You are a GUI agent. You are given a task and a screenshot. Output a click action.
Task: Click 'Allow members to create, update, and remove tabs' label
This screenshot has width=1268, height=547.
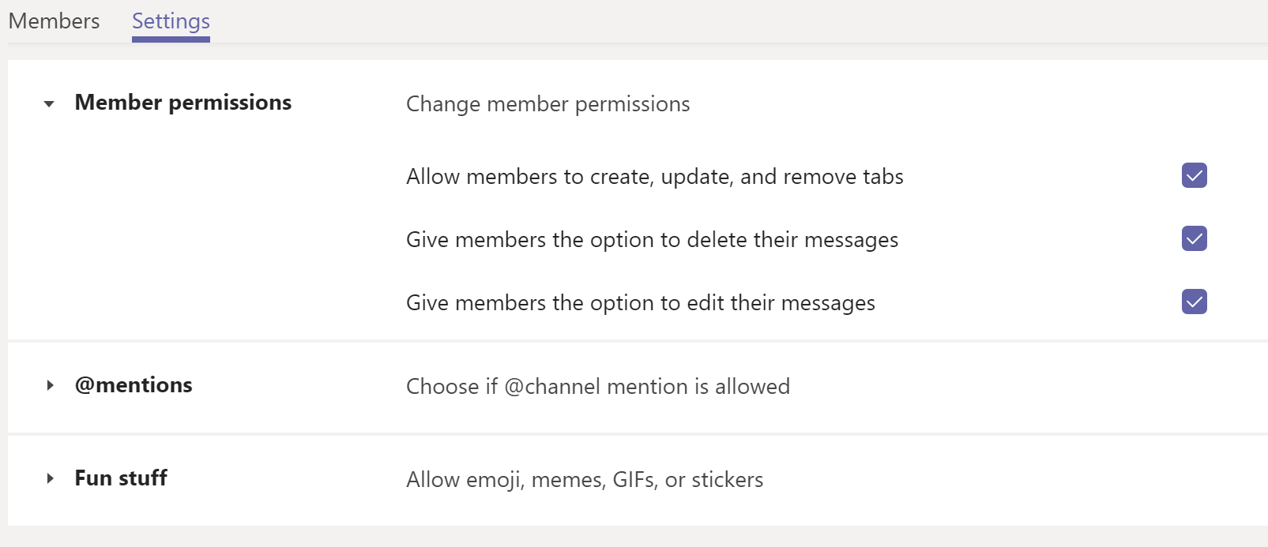coord(654,177)
